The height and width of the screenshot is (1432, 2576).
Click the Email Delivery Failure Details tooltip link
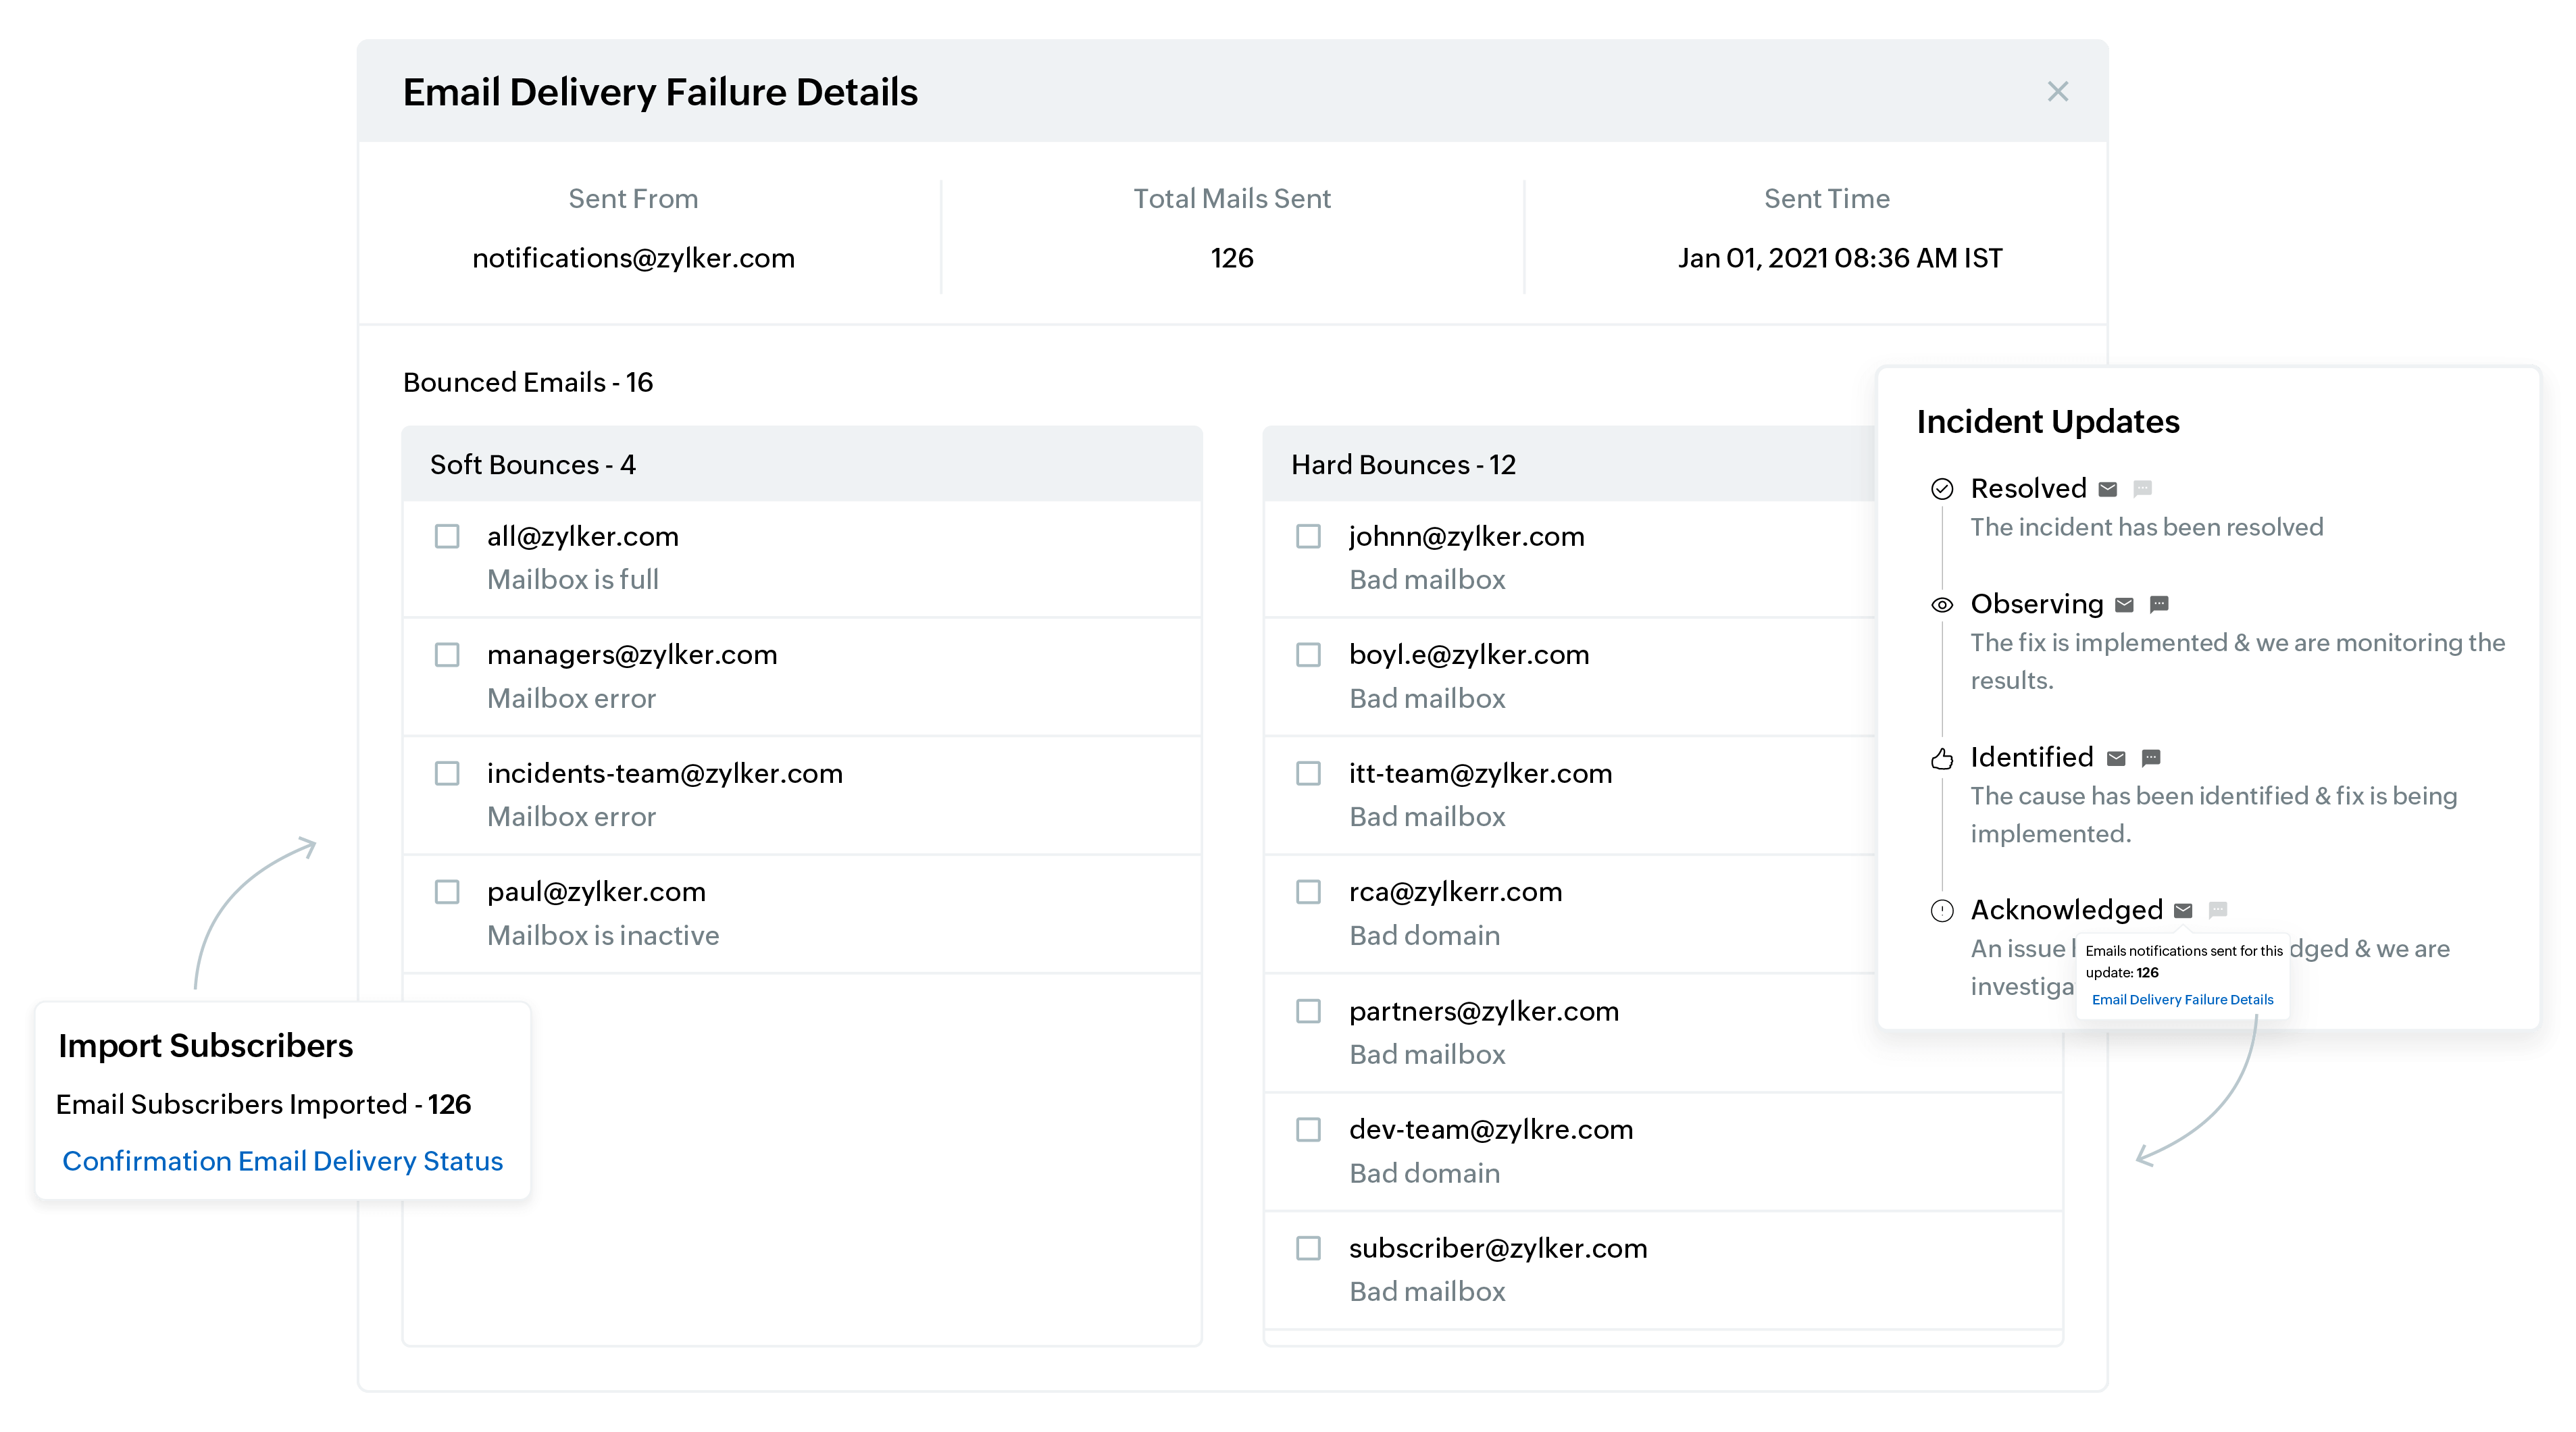[x=2182, y=1000]
